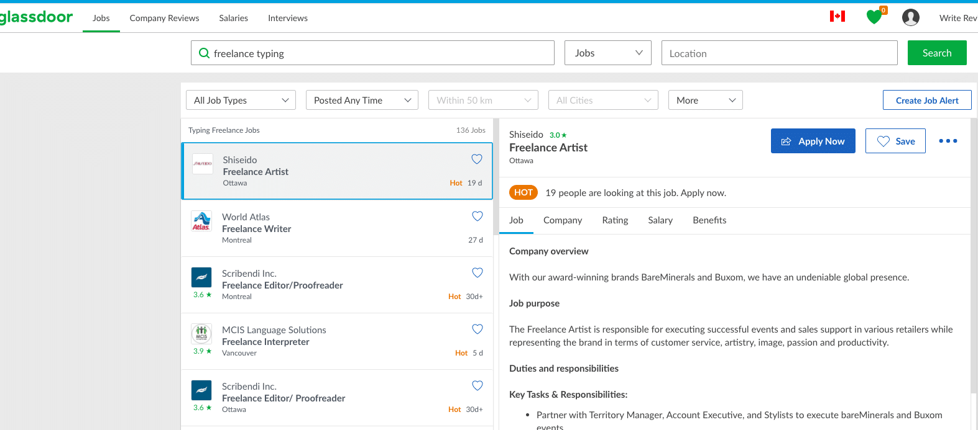Click the green Search button
The height and width of the screenshot is (430, 978).
tap(937, 53)
